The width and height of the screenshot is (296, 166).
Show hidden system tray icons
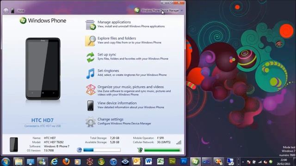point(243,162)
